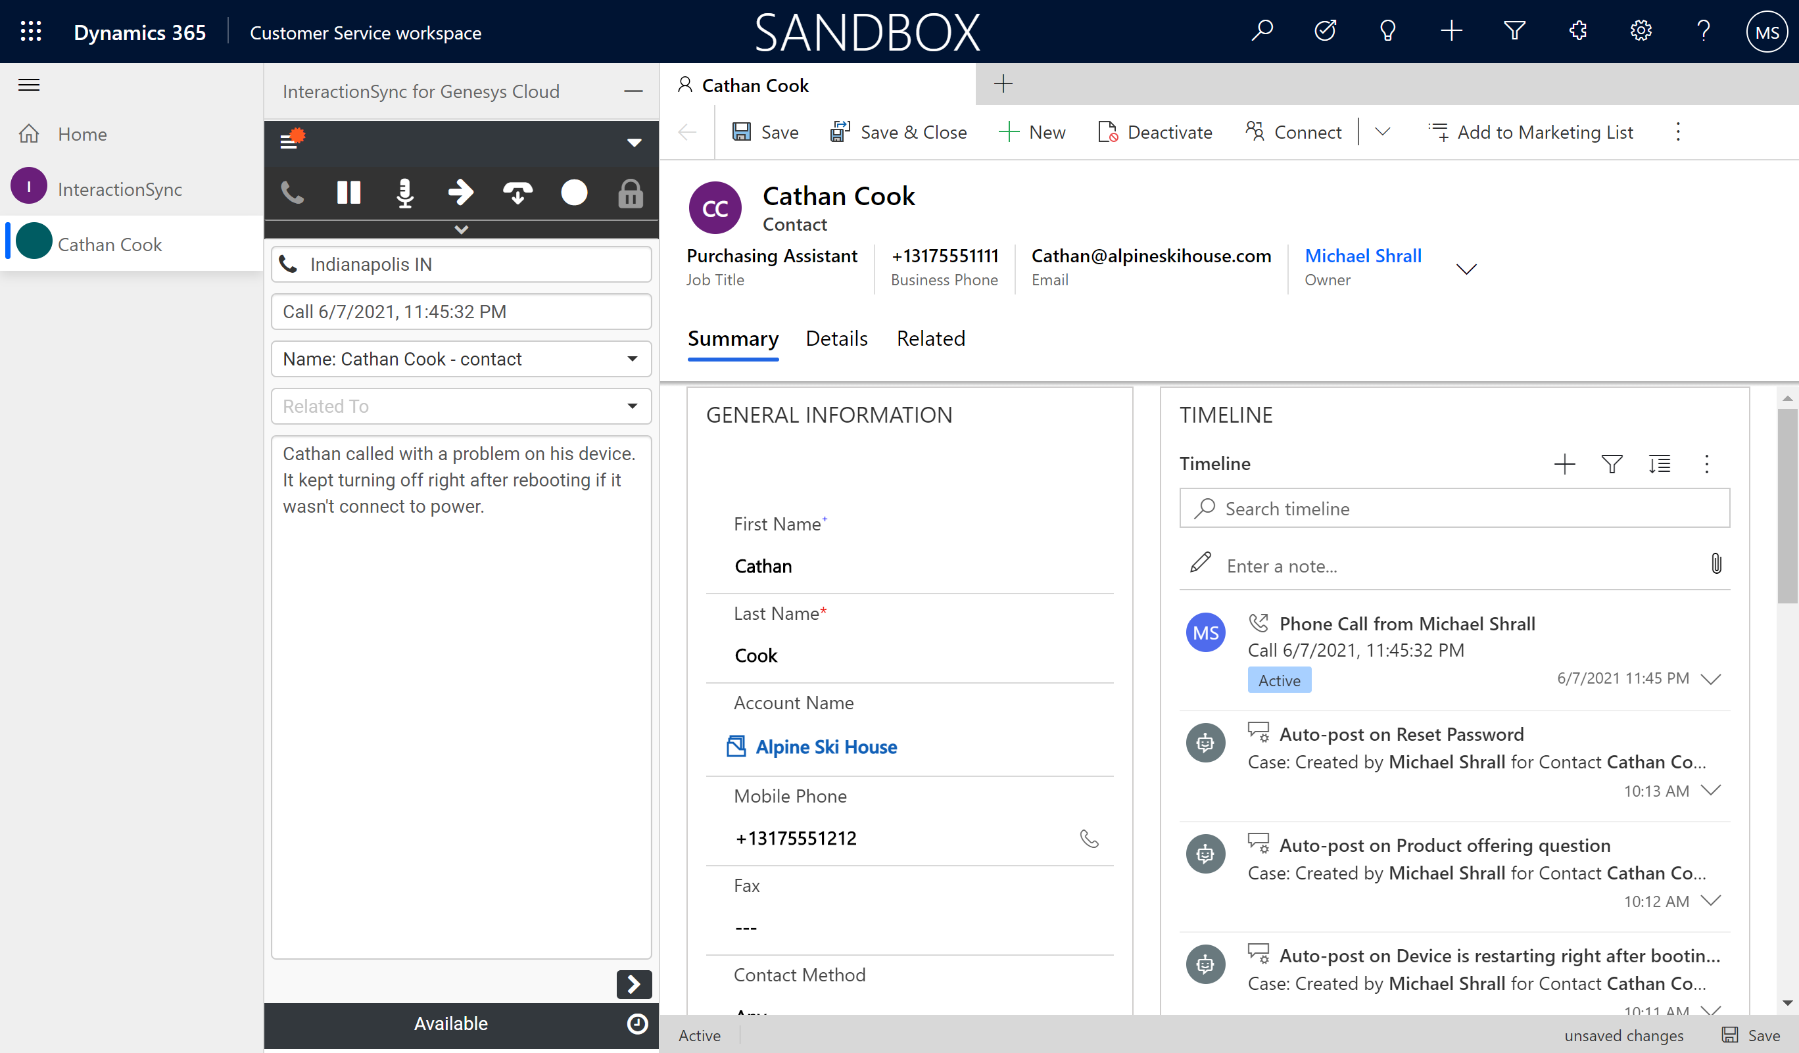
Task: Click the search magnifier in top bar
Action: point(1262,32)
